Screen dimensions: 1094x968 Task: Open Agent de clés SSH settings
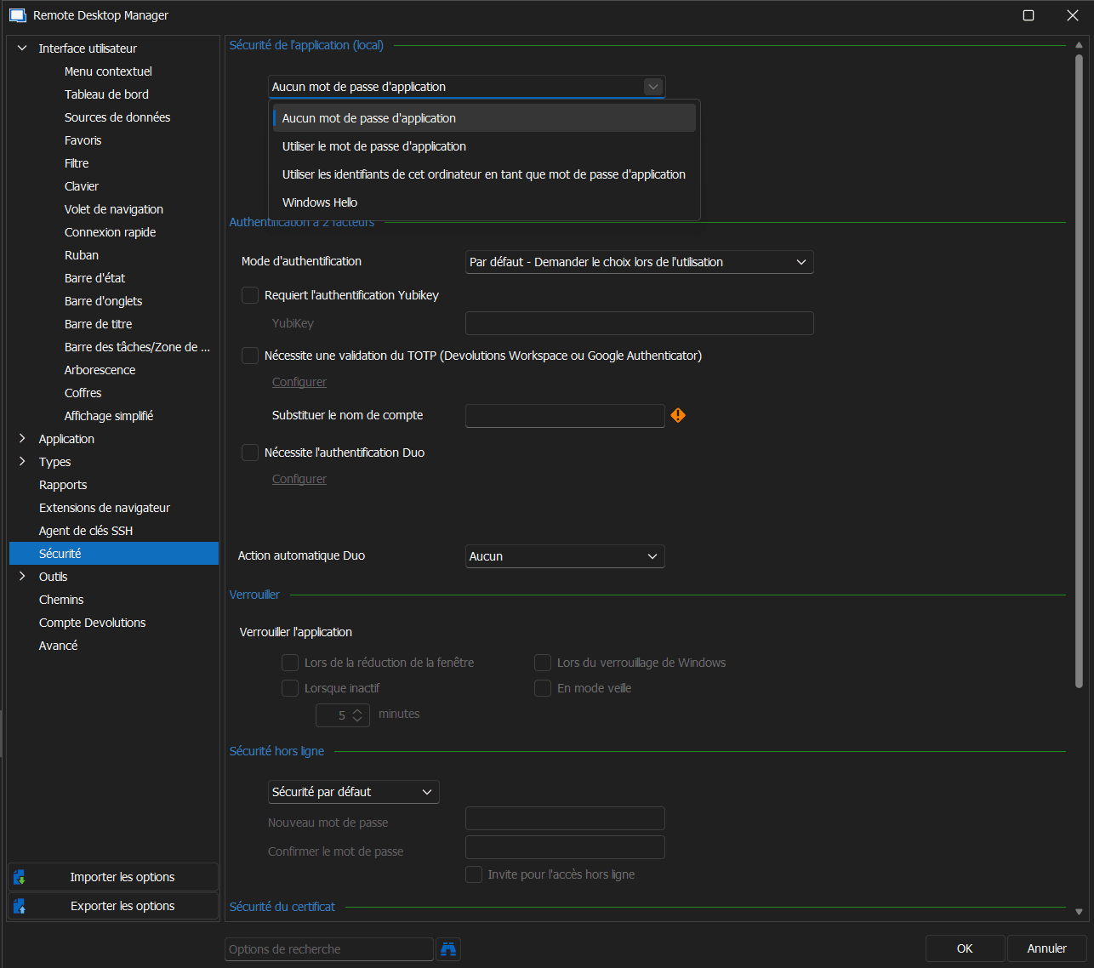pyautogui.click(x=86, y=531)
